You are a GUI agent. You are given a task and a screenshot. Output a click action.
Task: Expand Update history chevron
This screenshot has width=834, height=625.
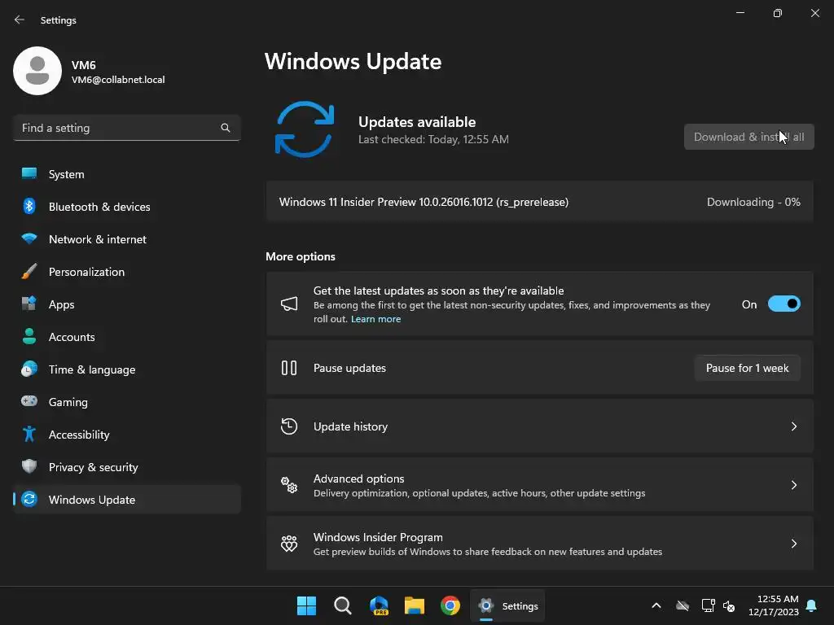[793, 426]
